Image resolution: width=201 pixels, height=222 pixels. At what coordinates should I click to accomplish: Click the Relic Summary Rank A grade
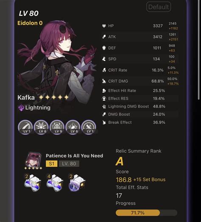point(120,161)
